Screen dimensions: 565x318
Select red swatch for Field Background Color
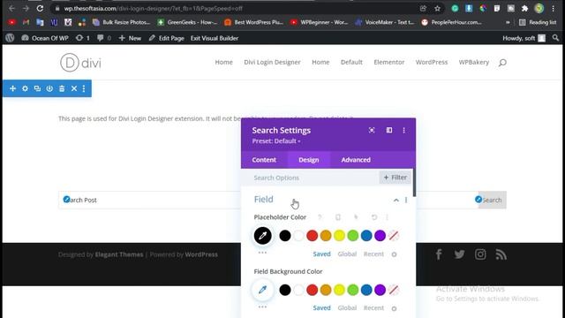312,290
